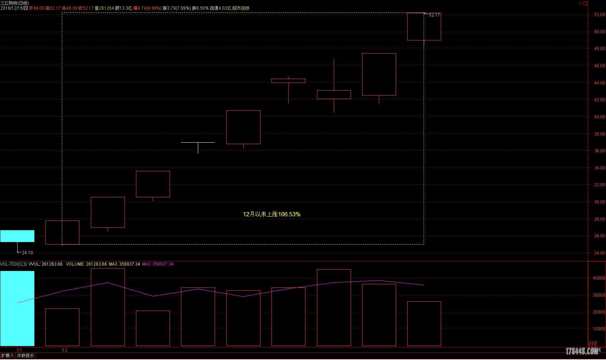Click the 开49.00 open price value
This screenshot has height=360, width=606.
click(36, 8)
